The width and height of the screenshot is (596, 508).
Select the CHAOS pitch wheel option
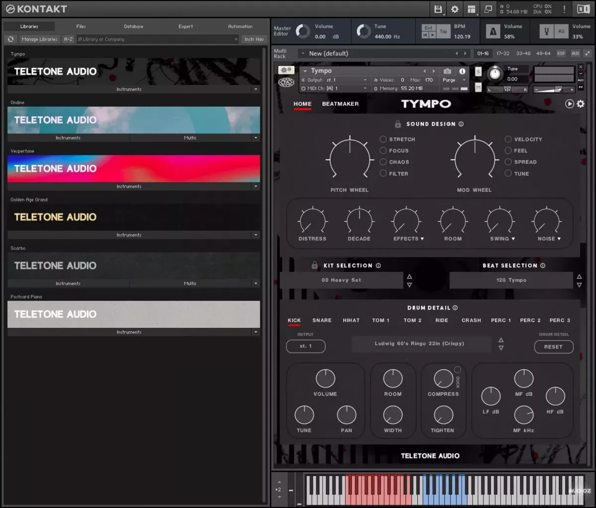click(383, 162)
